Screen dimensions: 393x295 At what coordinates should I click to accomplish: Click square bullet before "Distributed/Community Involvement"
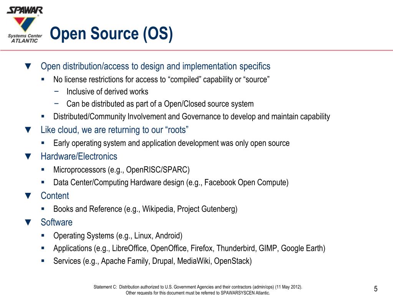(43, 116)
